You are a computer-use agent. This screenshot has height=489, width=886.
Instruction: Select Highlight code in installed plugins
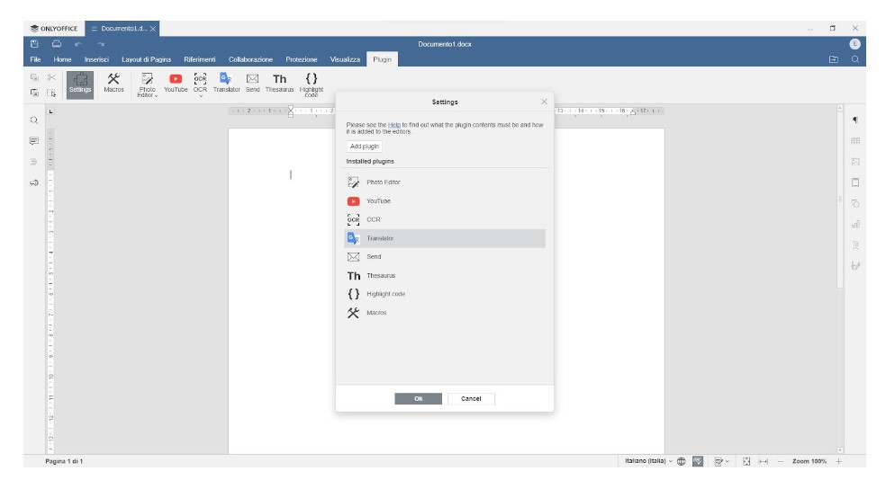pos(445,294)
